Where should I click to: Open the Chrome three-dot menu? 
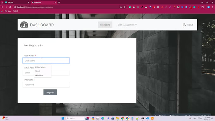pos(213,7)
